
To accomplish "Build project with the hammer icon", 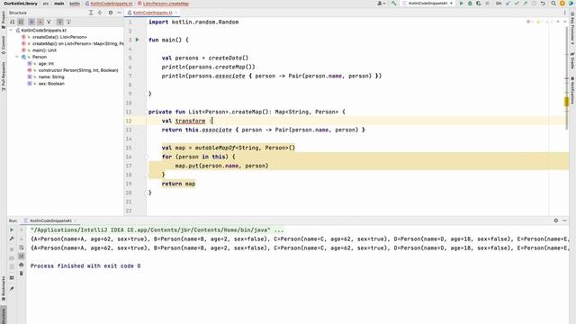I will pyautogui.click(x=394, y=4).
